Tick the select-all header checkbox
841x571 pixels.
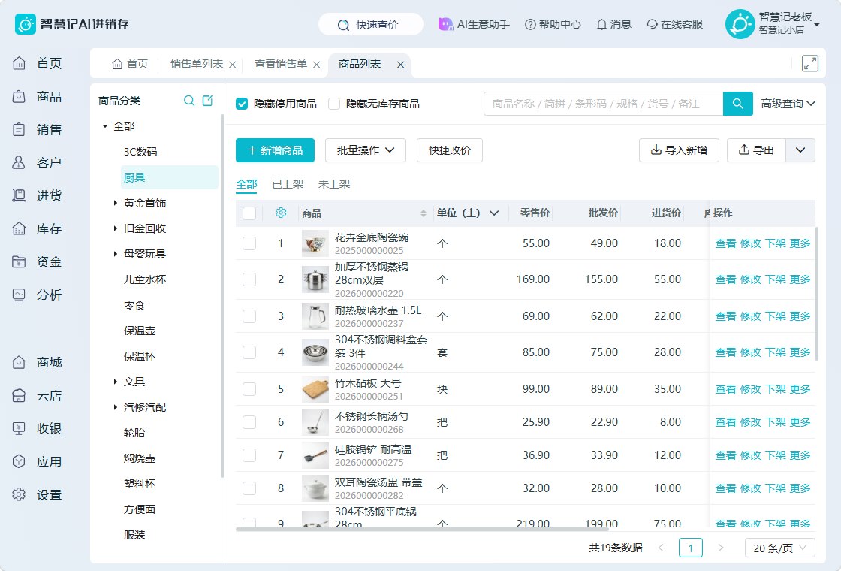click(249, 213)
